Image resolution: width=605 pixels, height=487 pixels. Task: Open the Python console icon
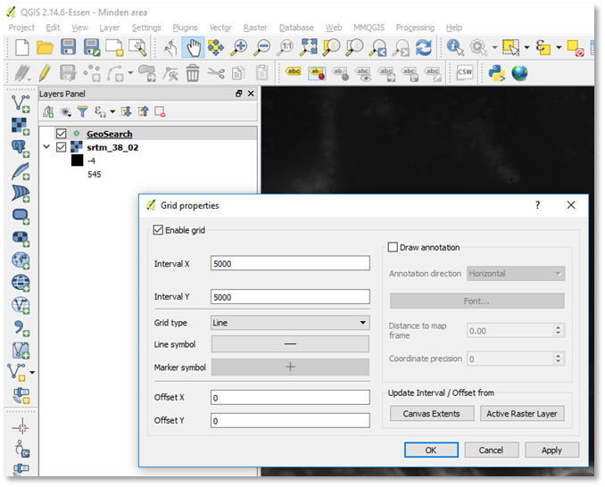click(498, 73)
